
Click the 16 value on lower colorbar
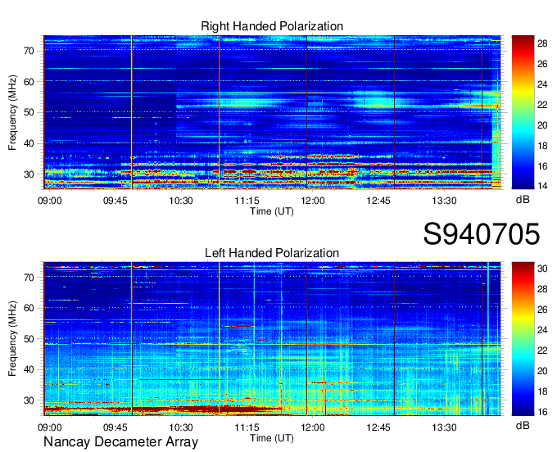(542, 412)
